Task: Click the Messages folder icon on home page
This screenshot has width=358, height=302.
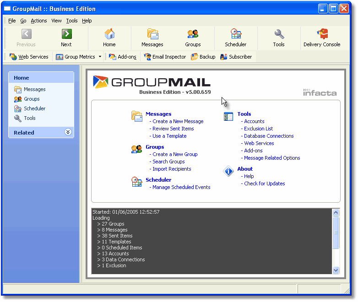Action: pos(137,116)
